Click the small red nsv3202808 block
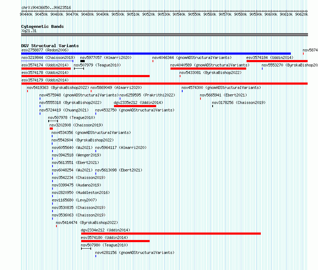Image resolution: width=318 pixels, height=270 pixels. 51,129
